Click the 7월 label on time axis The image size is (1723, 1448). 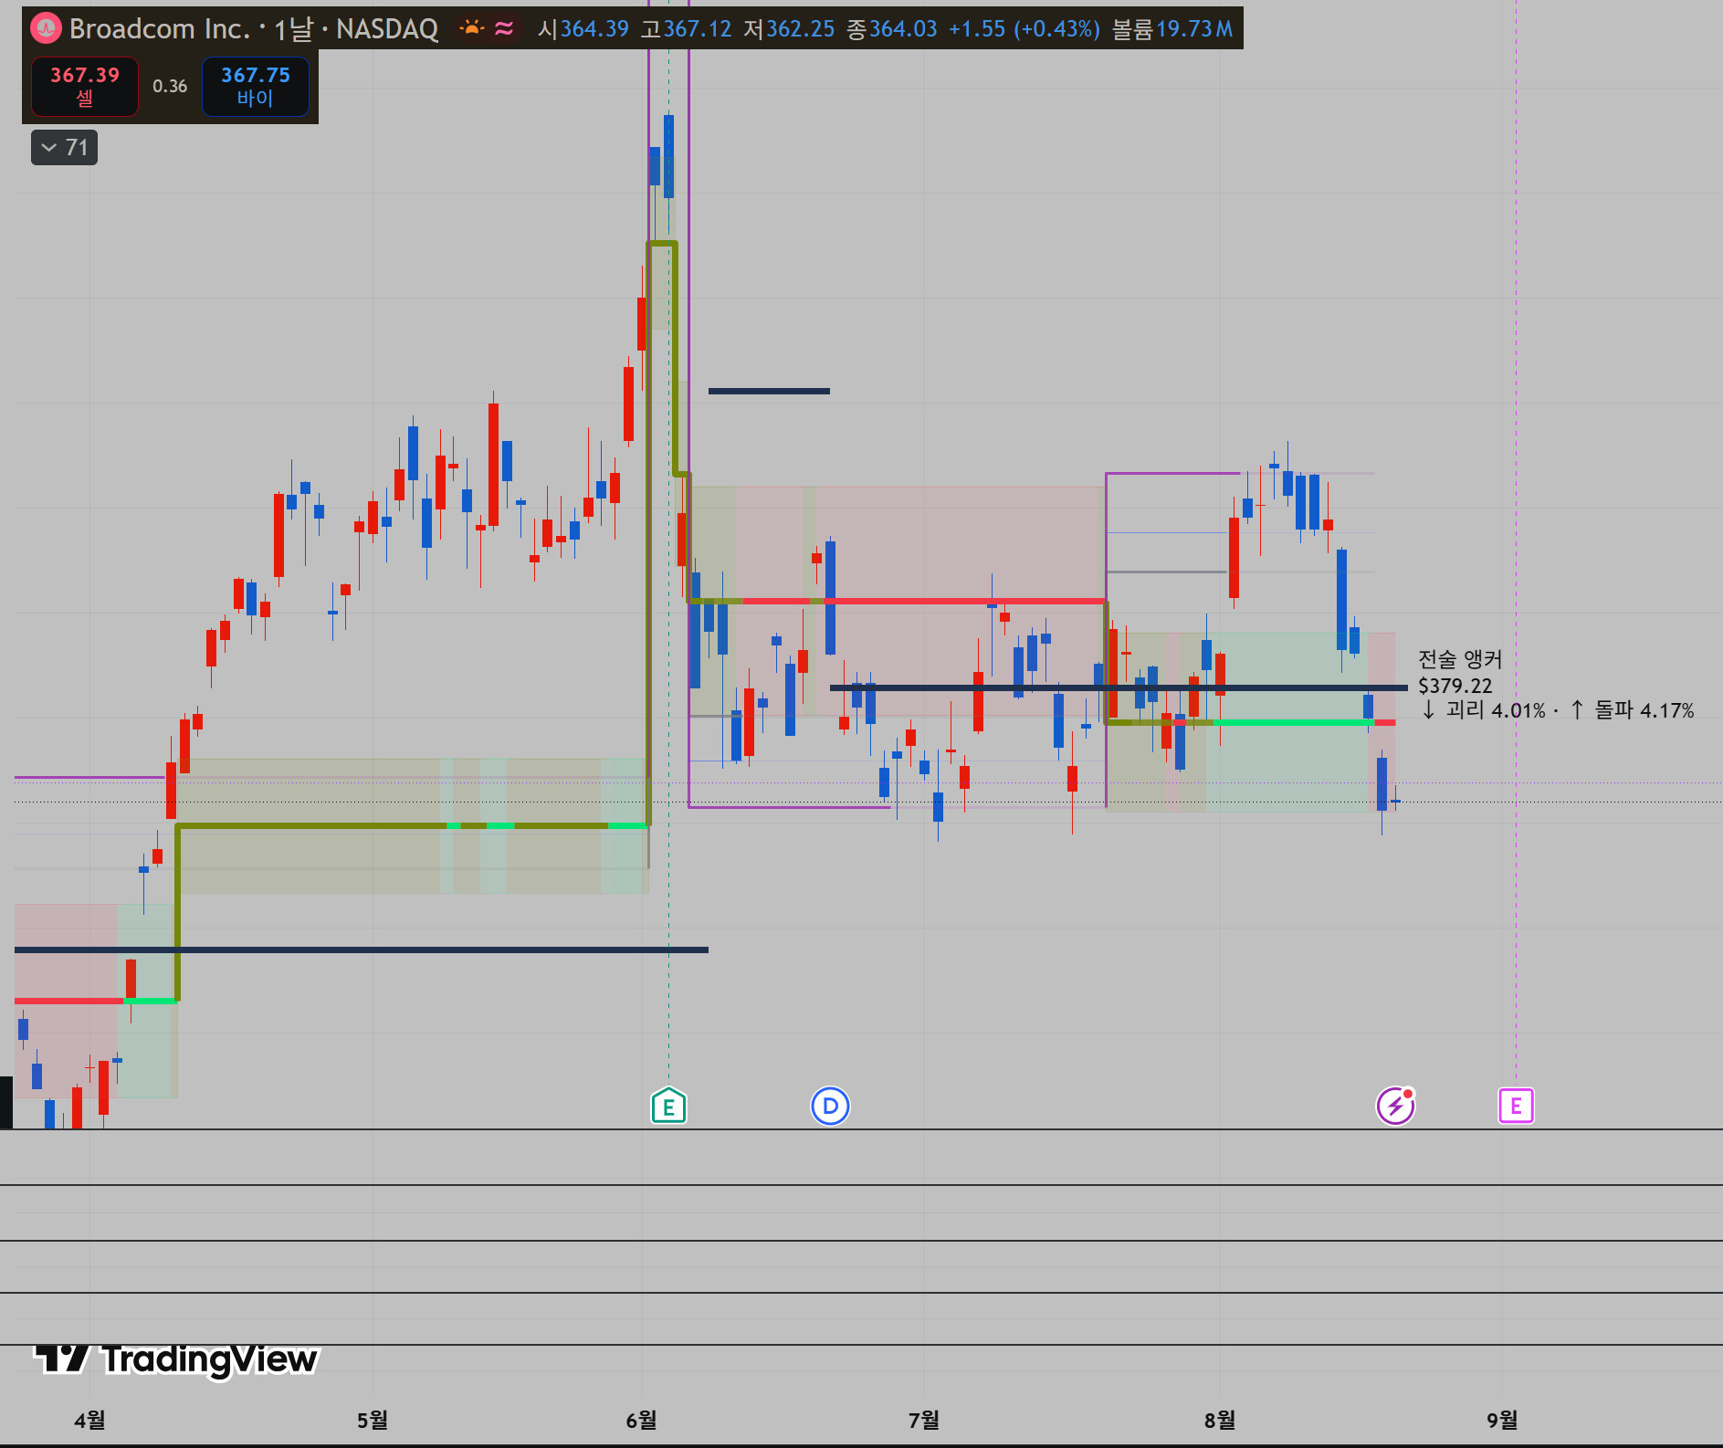pos(924,1420)
